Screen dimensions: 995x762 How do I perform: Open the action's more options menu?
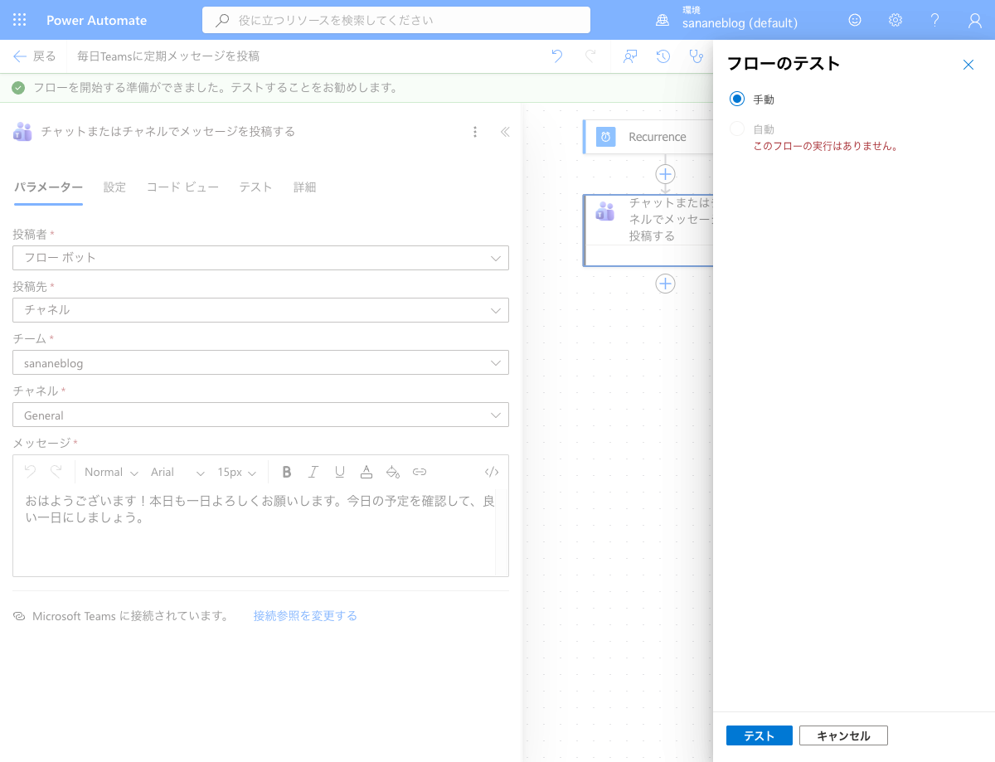tap(475, 132)
